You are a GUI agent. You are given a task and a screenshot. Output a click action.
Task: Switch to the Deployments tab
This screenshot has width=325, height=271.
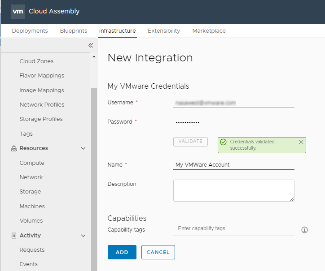point(30,31)
